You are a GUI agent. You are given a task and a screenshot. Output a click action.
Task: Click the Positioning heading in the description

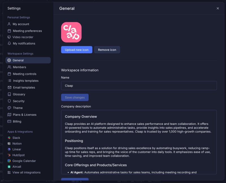tap(74, 141)
